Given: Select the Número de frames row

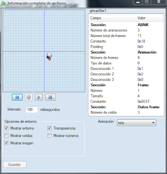Looking at the screenshot, I should [x=126, y=58].
